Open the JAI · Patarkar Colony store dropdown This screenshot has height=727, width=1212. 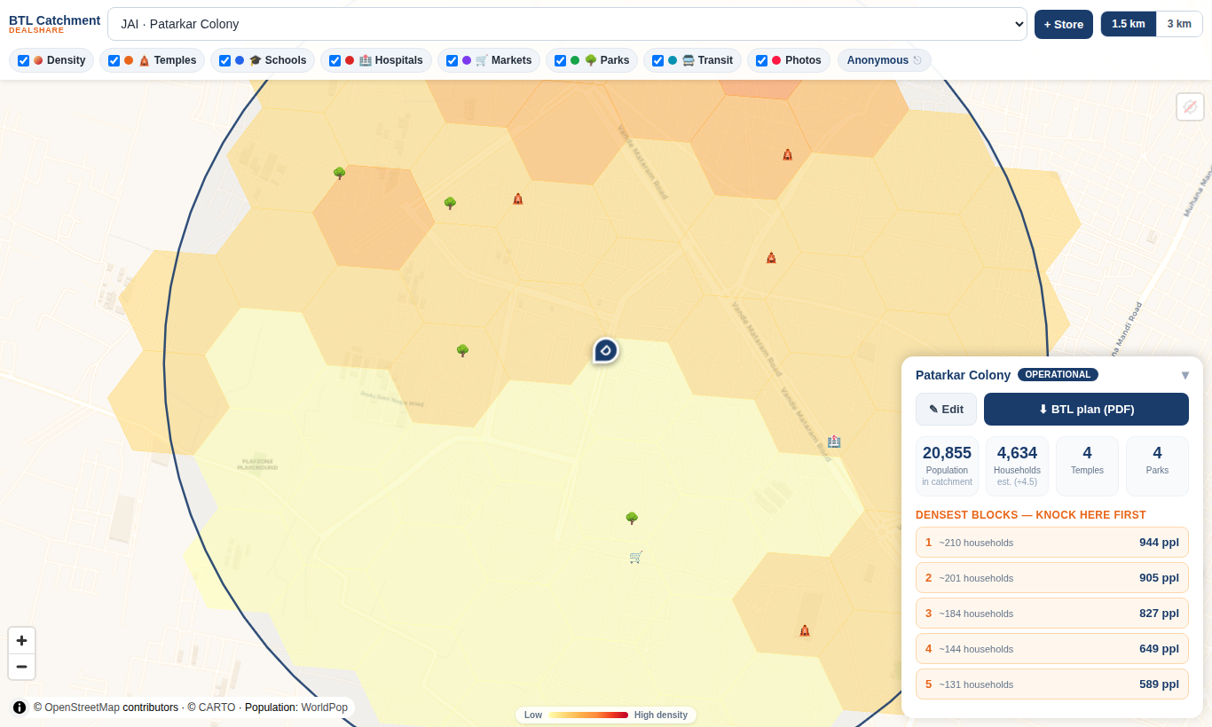tap(567, 24)
